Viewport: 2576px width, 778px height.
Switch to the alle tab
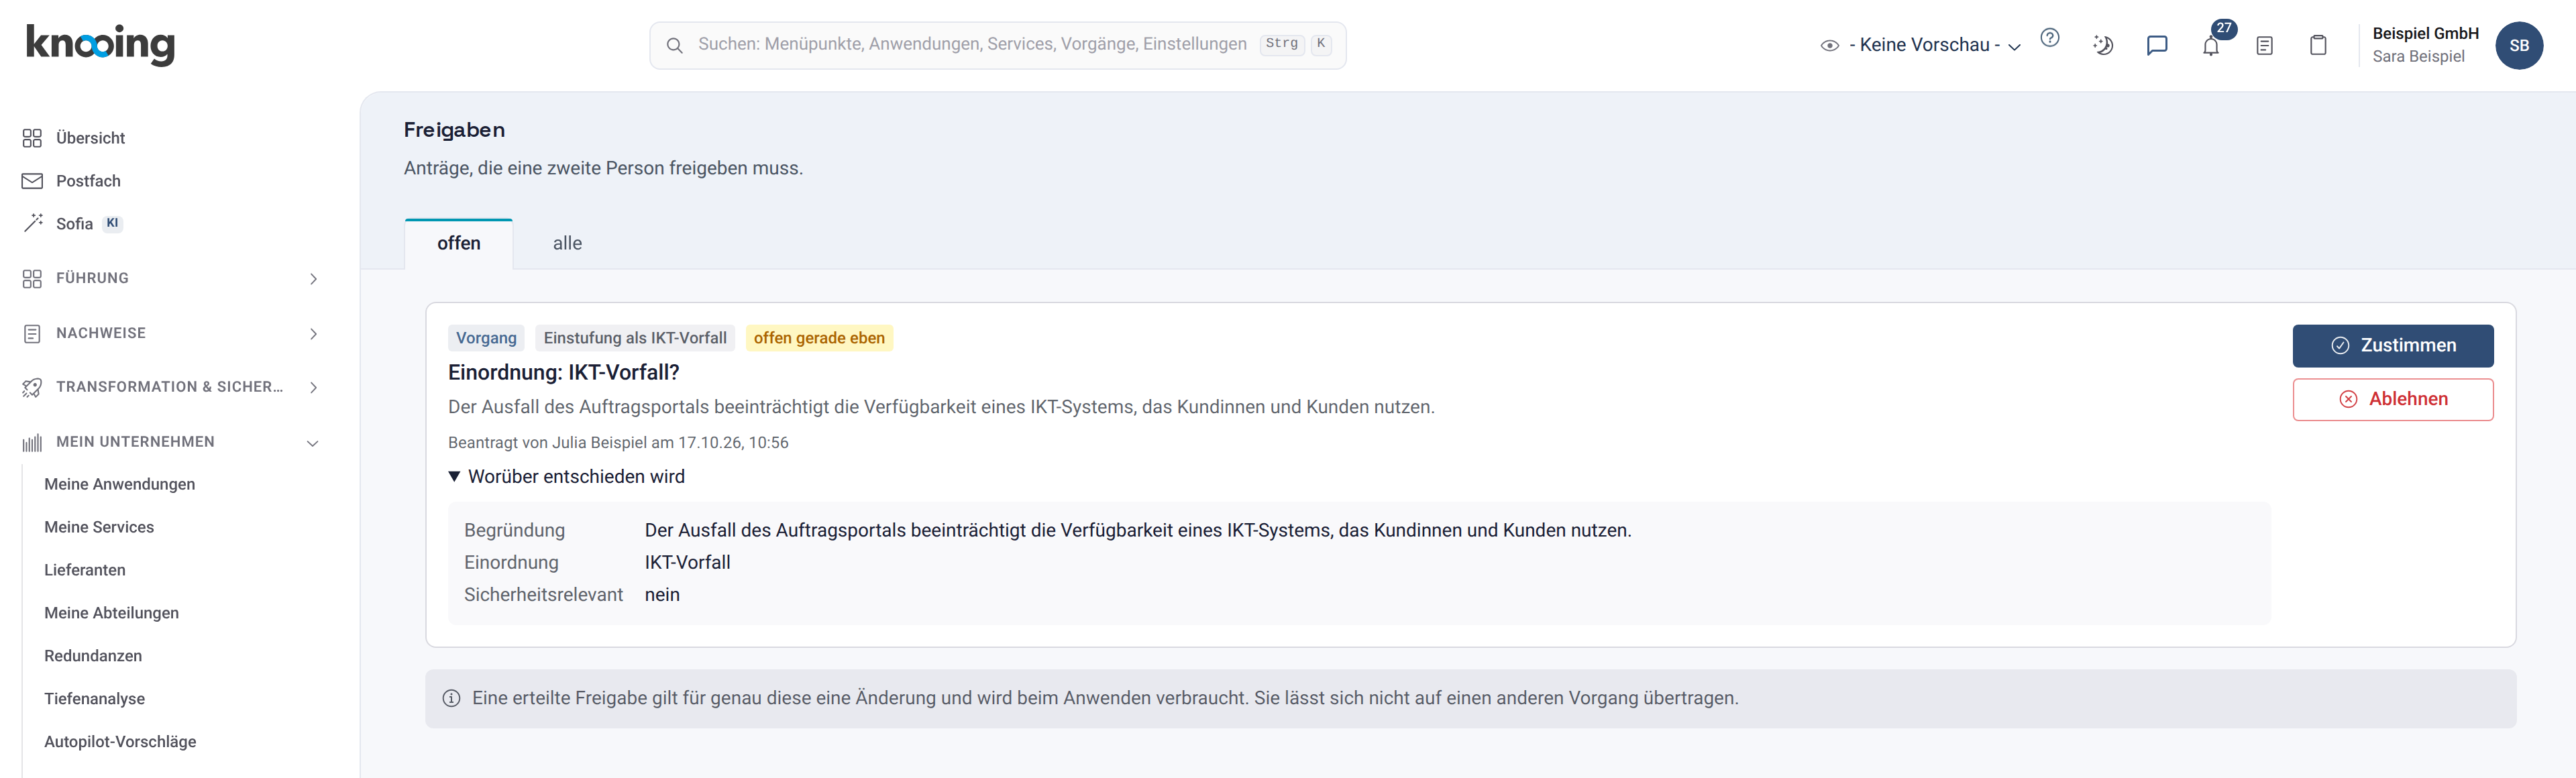tap(567, 243)
